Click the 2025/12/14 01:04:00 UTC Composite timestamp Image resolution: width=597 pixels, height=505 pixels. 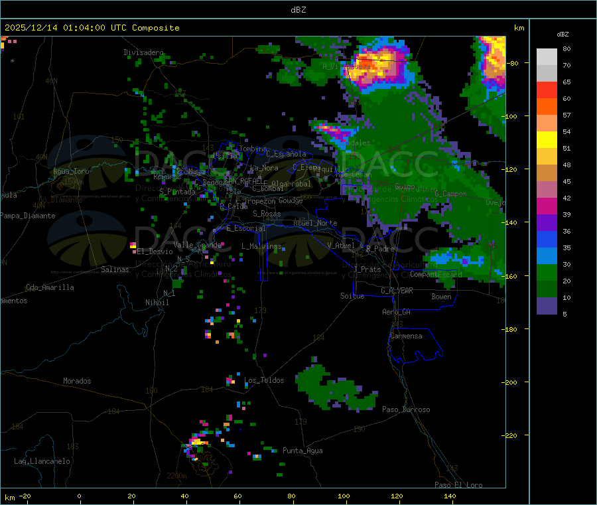[x=92, y=28]
